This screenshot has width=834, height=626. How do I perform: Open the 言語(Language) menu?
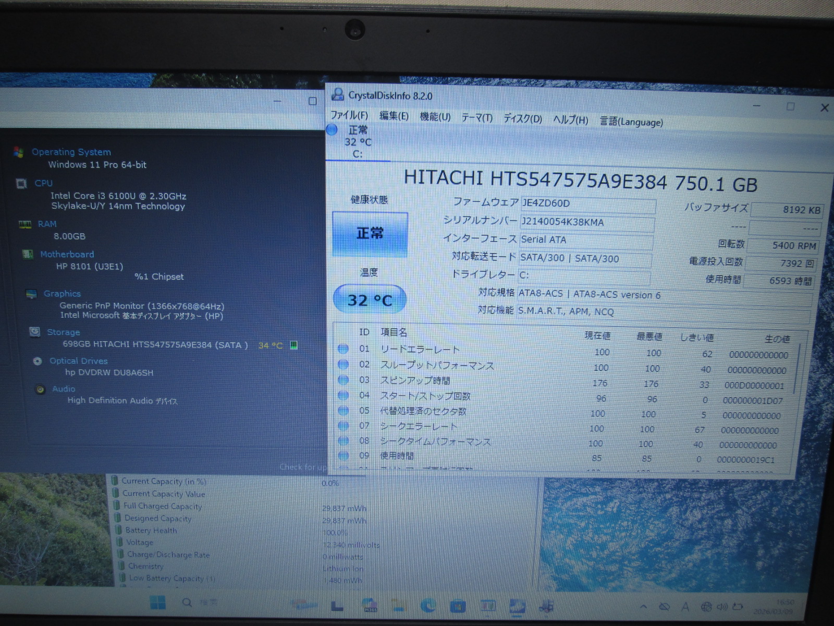(x=631, y=122)
